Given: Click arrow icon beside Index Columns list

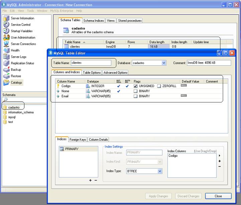Looking at the screenshot, I should point(220,155).
